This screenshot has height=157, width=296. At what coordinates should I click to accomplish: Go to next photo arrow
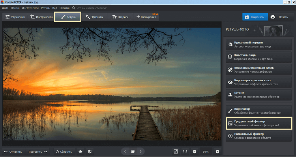pyautogui.click(x=141, y=151)
